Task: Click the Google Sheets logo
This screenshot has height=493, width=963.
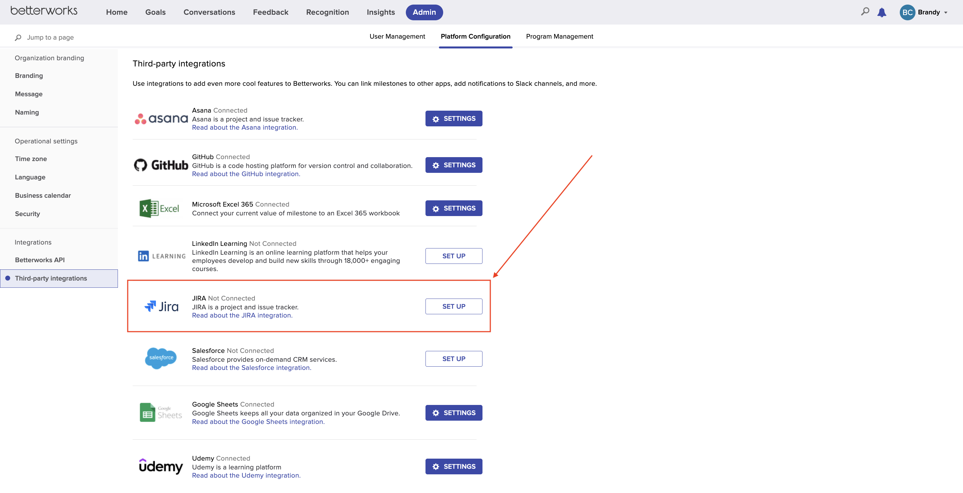Action: click(161, 412)
